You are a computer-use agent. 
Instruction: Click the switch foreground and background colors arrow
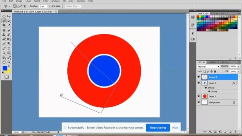[9, 66]
